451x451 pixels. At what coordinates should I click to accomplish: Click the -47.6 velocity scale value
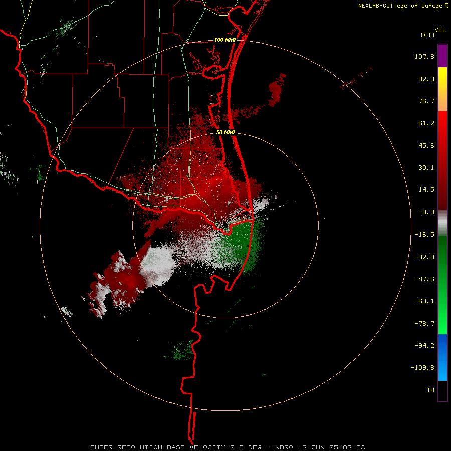424,279
